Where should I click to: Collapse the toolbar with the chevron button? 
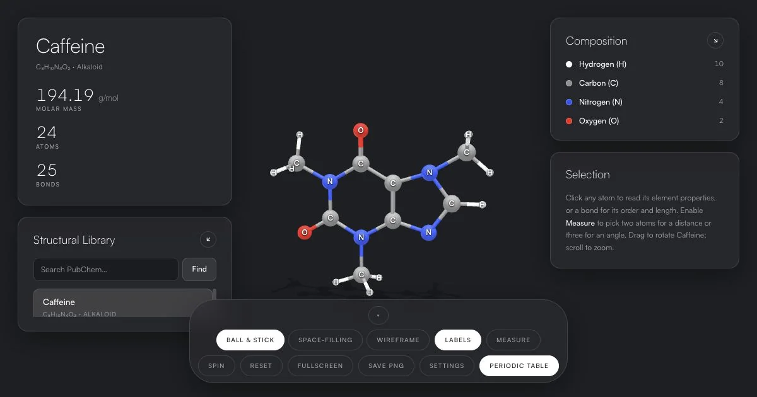(378, 315)
